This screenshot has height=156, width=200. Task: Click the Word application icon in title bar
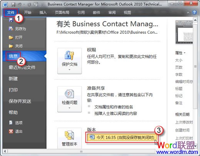click(x=5, y=5)
